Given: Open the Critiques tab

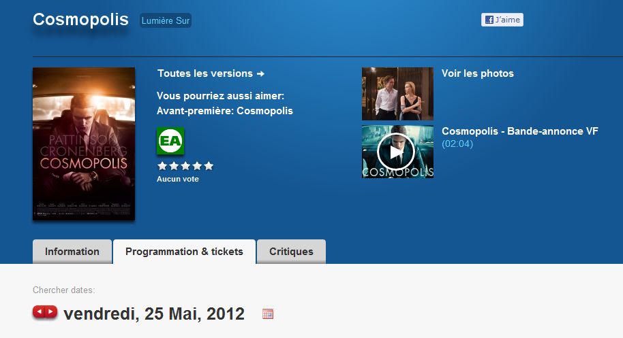Looking at the screenshot, I should click(x=291, y=252).
